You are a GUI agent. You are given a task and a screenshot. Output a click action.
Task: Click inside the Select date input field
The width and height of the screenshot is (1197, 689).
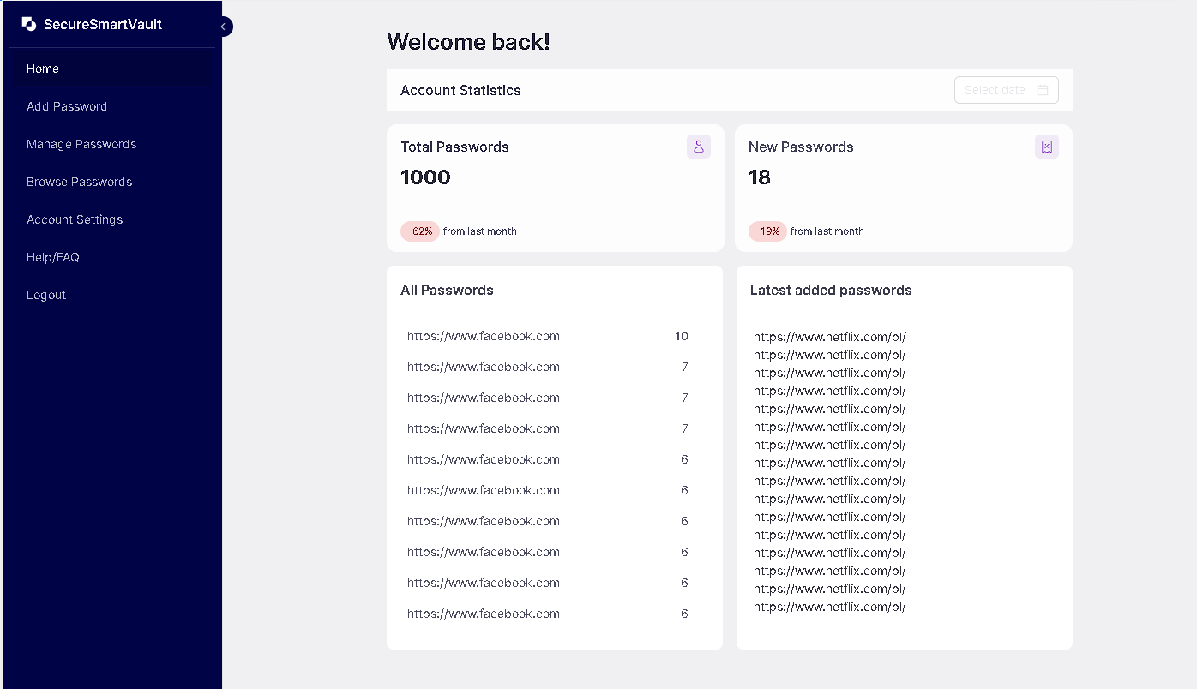[995, 89]
